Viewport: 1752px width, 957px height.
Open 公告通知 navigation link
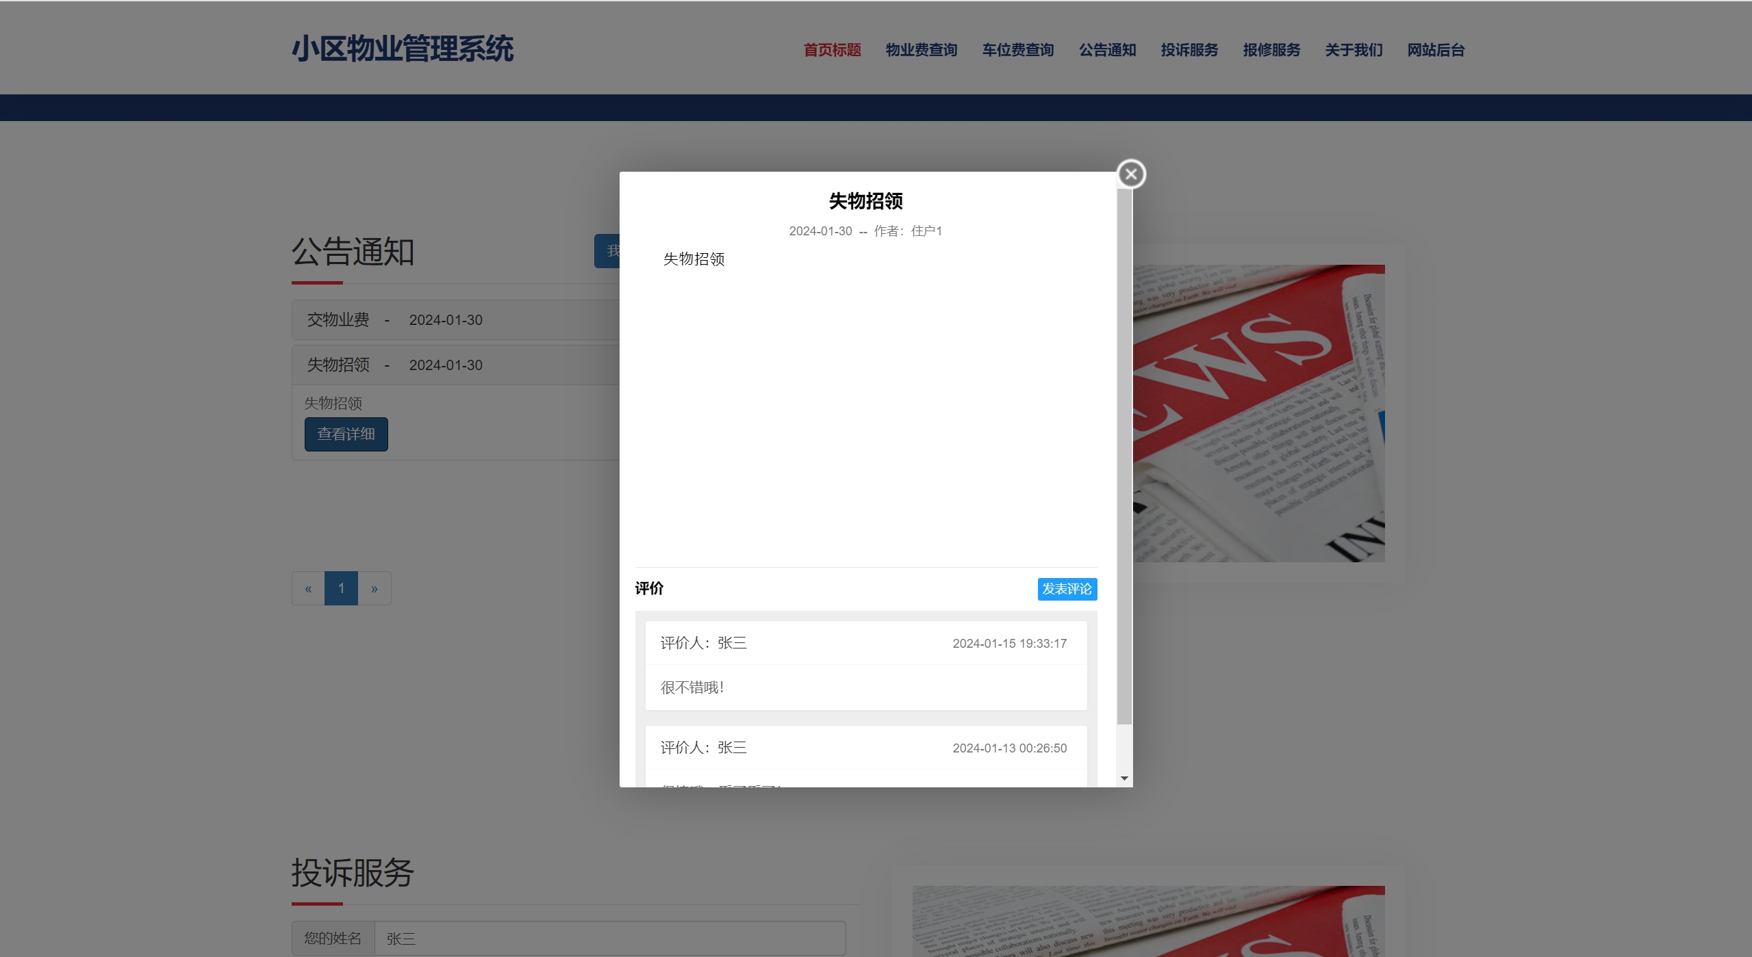point(1107,50)
